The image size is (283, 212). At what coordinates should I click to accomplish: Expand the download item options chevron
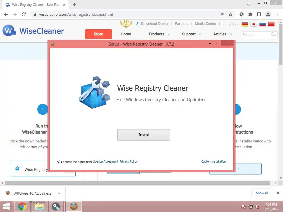point(59,193)
